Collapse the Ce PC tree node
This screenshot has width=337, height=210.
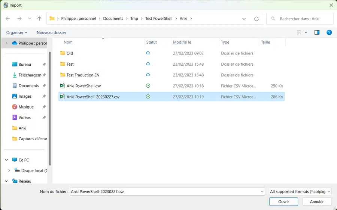(x=6, y=160)
